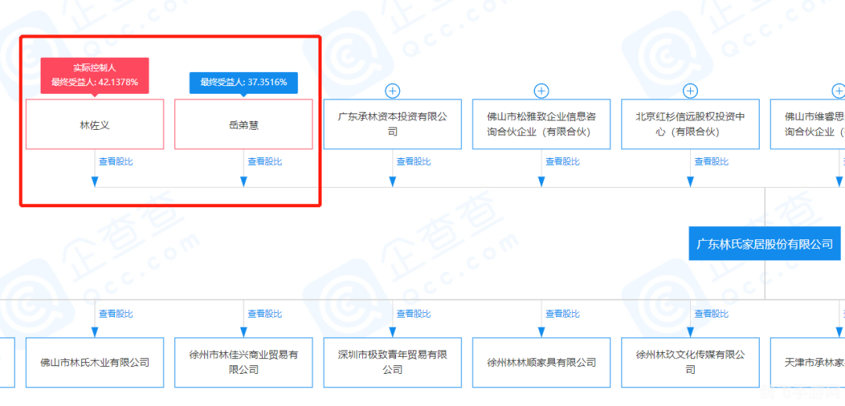Expand 佛山市松雅致企业信息咨询合伙企业 plus icon
Viewport: 845px width, 406px height.
click(541, 91)
